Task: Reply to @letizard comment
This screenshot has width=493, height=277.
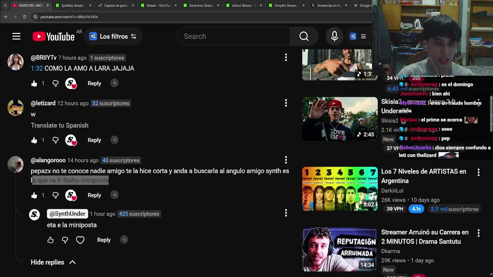Action: click(x=94, y=140)
